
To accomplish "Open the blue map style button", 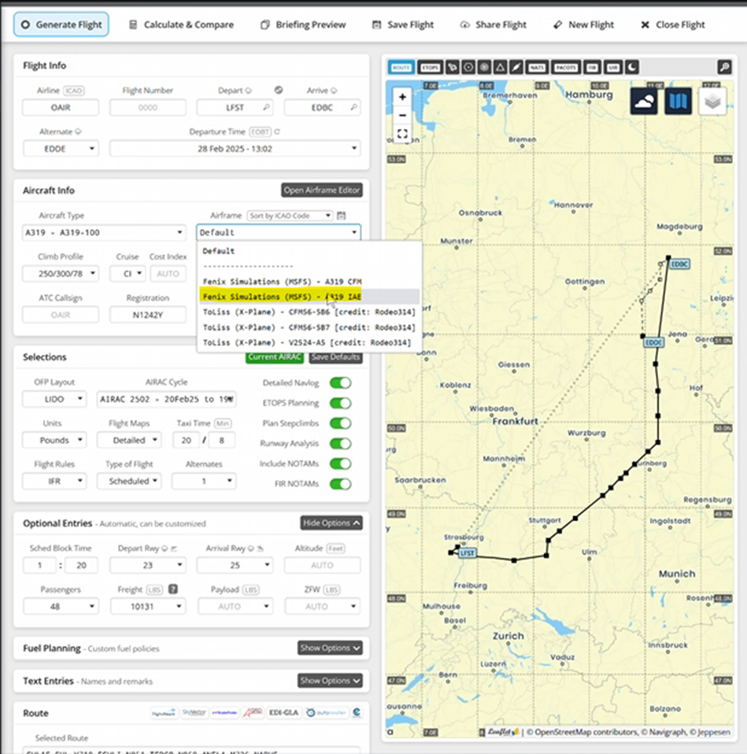I will click(x=679, y=102).
